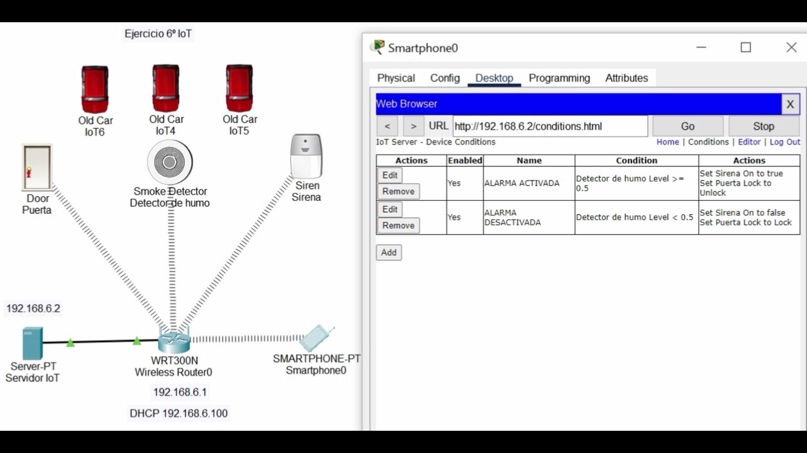
Task: Click the URL address field
Action: pos(550,126)
